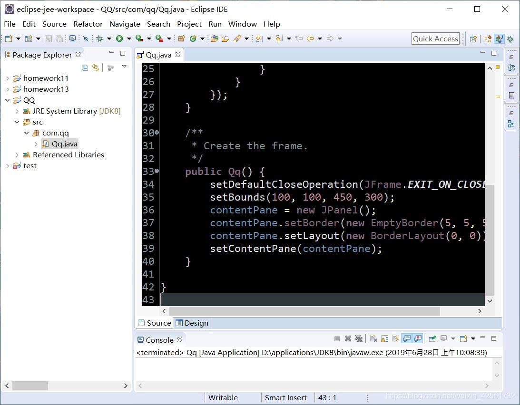
Task: Click the Save icon in toolbar
Action: (x=49, y=39)
